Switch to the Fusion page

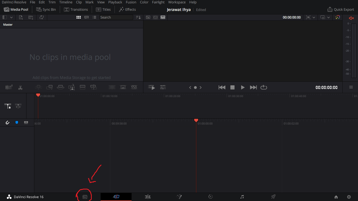pyautogui.click(x=179, y=197)
